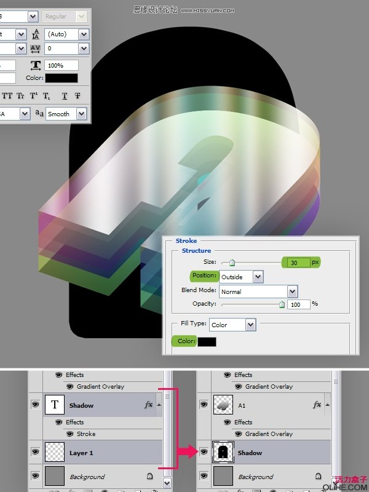Select the Layer 1 transparent thumbnail

tap(55, 452)
